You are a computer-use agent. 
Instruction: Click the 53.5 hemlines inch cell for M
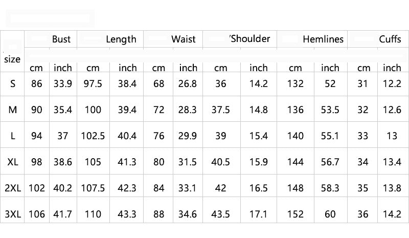pyautogui.click(x=330, y=110)
